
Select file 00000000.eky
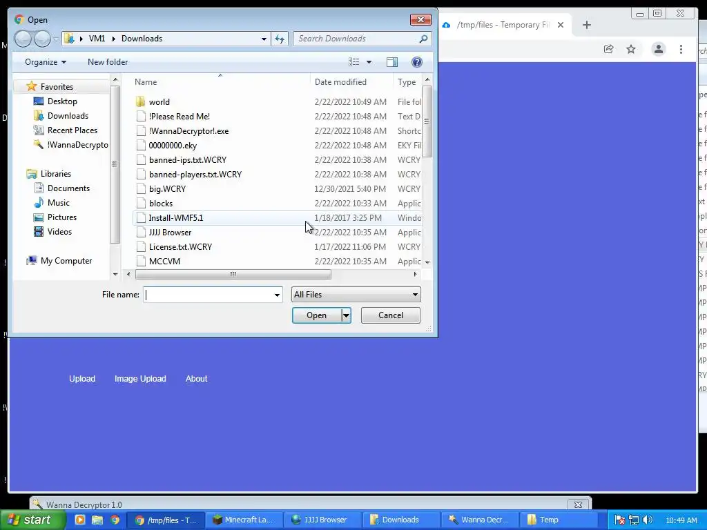[173, 146]
